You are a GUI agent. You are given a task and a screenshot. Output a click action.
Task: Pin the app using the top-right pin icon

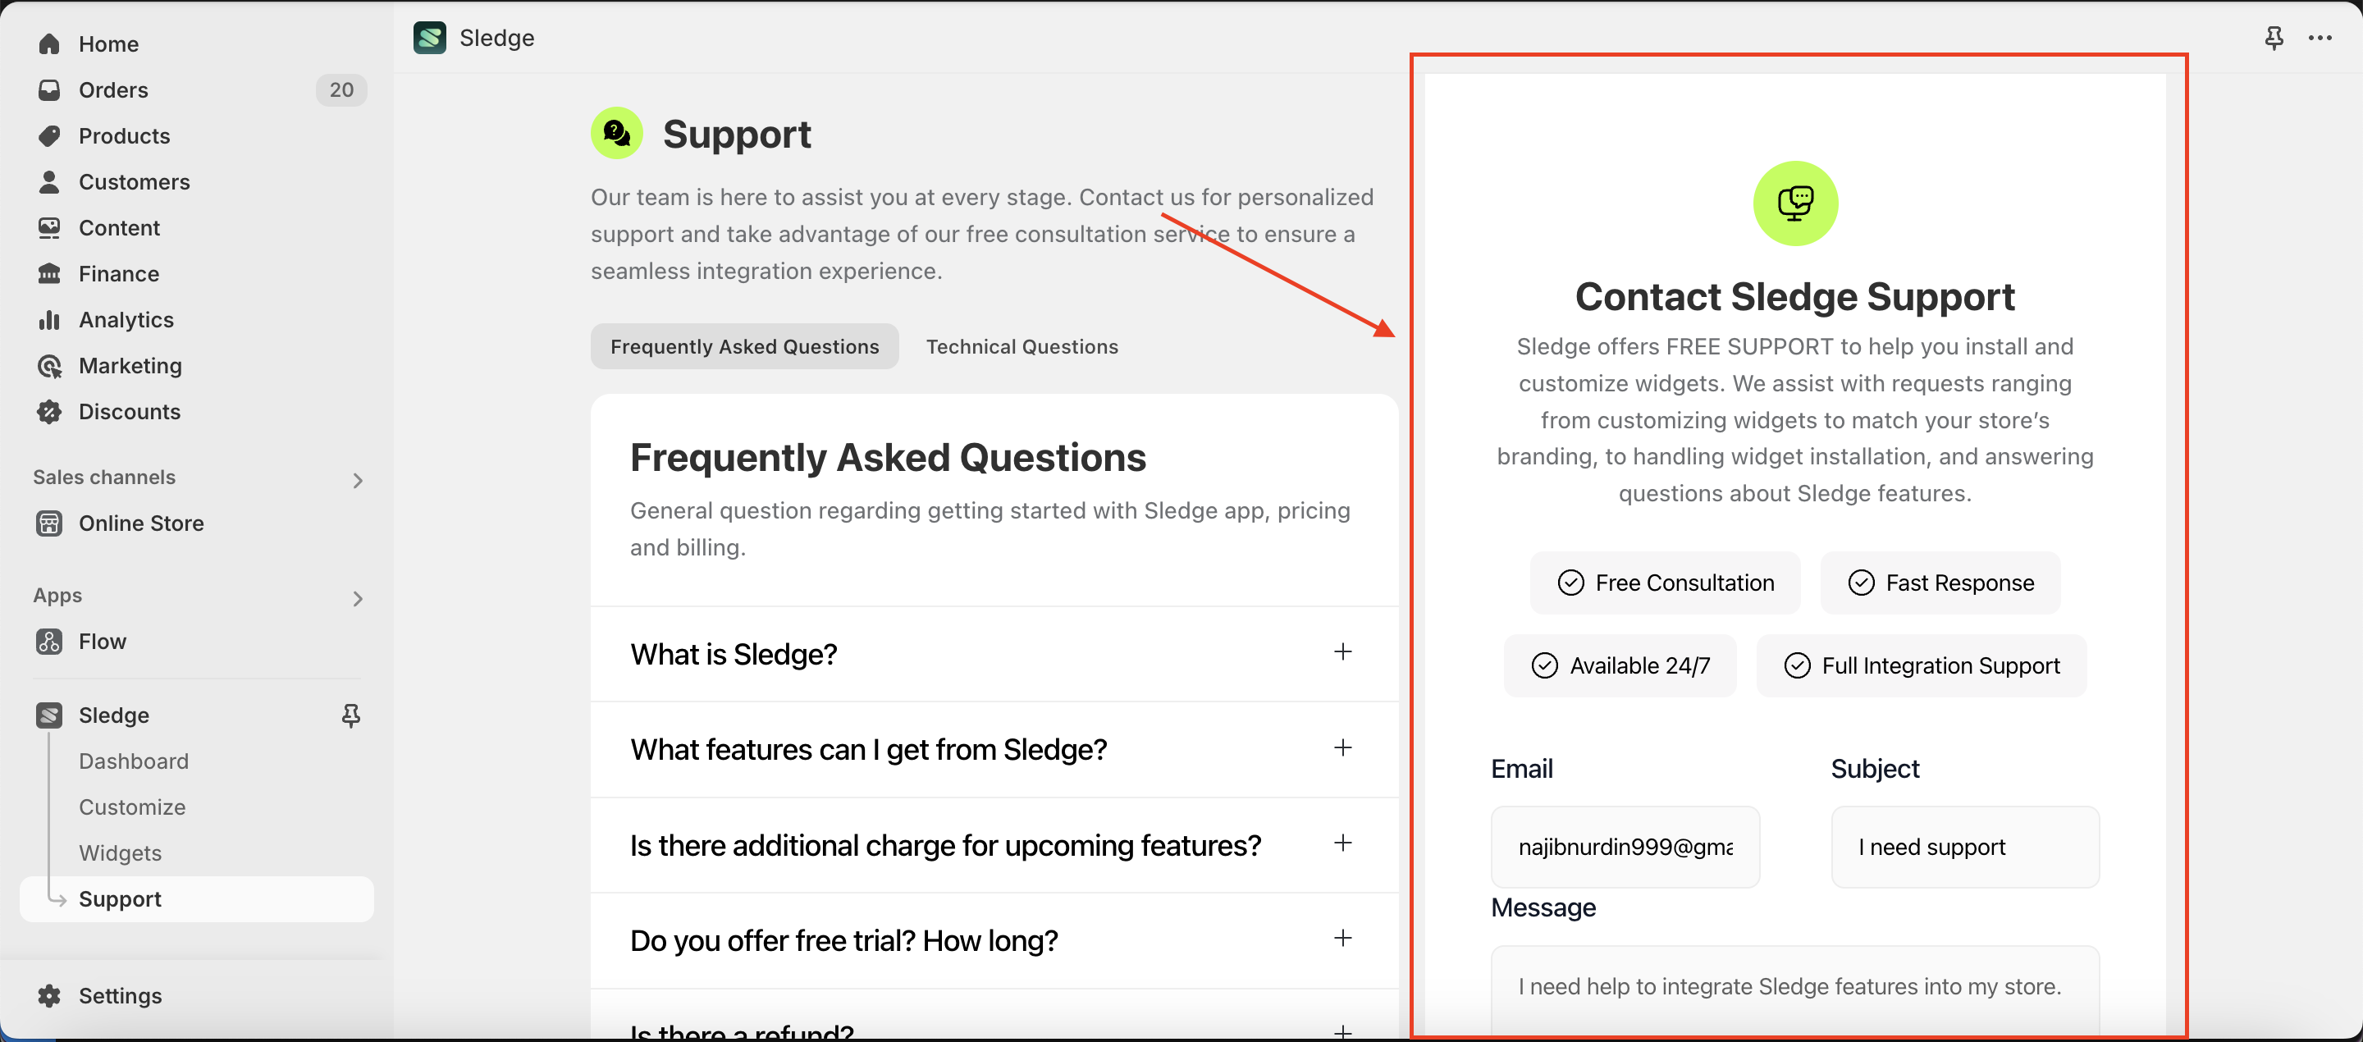coord(2273,39)
